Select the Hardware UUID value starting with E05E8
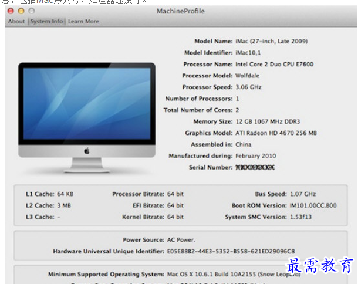 tap(231, 251)
